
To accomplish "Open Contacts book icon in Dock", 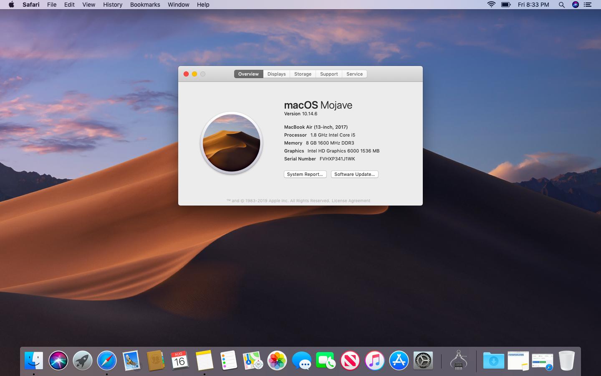I will (156, 360).
